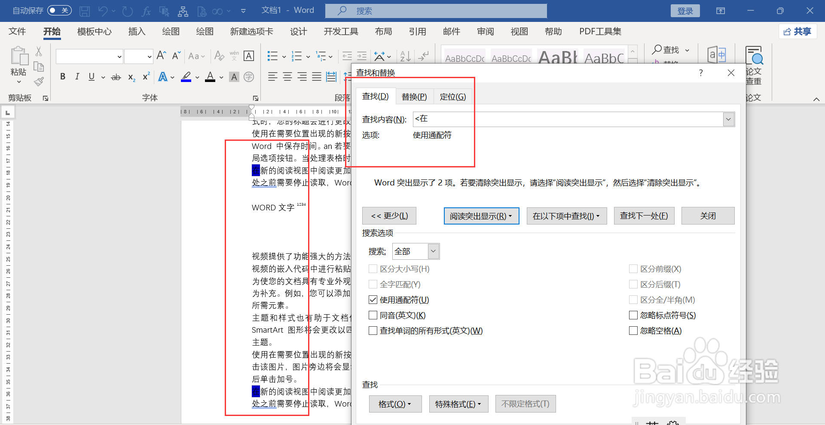
Task: Click the Cut scissors icon
Action: pyautogui.click(x=39, y=52)
